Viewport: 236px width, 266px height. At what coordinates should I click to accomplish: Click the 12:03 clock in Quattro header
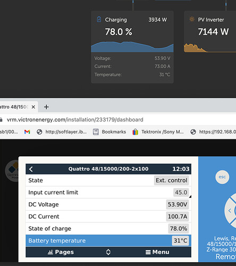click(x=181, y=169)
